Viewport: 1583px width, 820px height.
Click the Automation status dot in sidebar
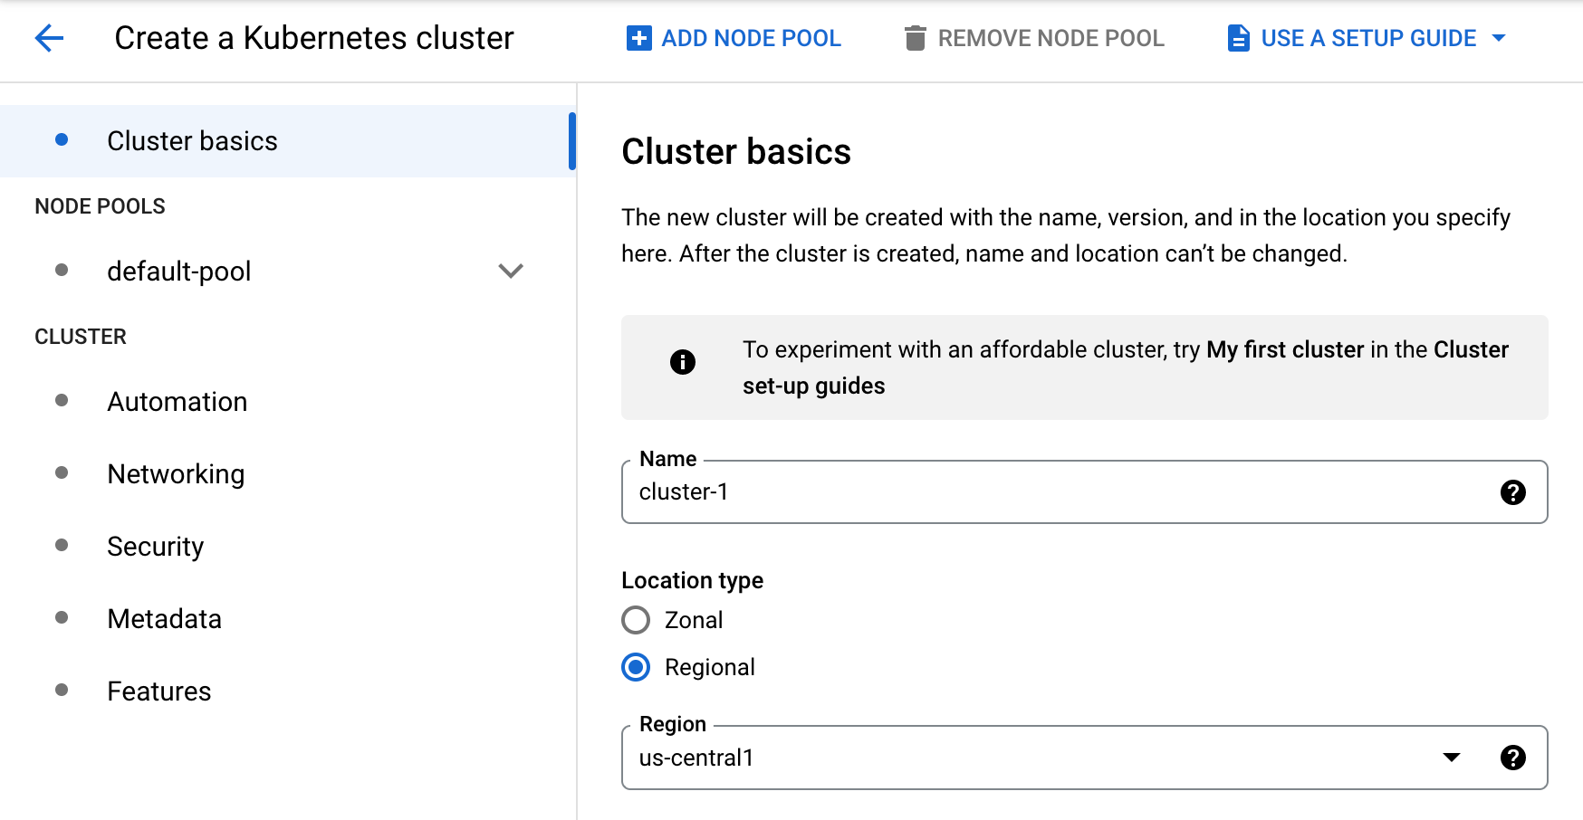62,399
